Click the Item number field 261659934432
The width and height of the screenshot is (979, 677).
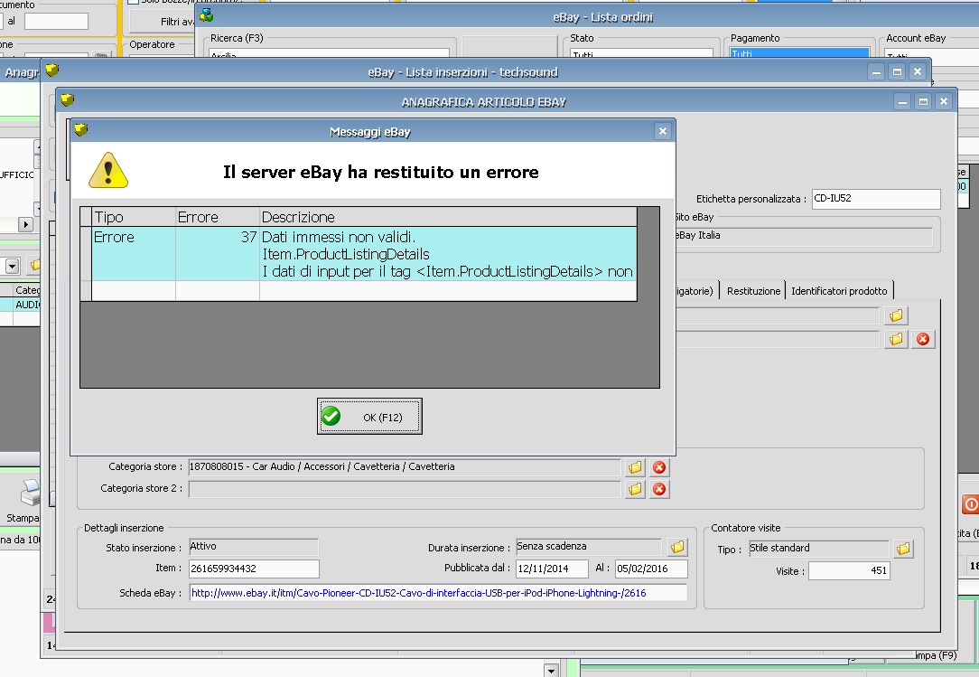pyautogui.click(x=254, y=569)
